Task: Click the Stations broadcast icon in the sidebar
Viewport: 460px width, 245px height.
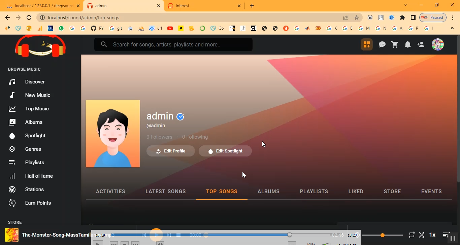Action: click(12, 189)
